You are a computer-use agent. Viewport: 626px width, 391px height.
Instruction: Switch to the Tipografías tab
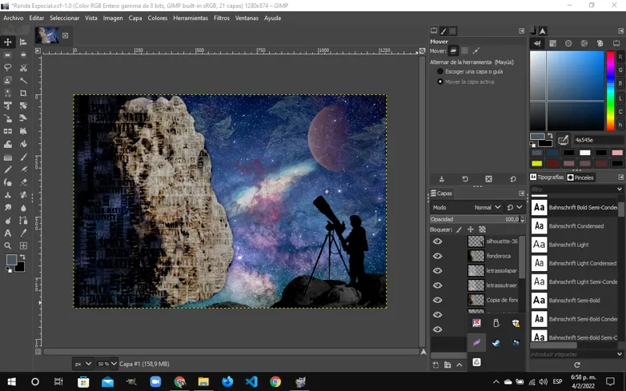click(547, 178)
